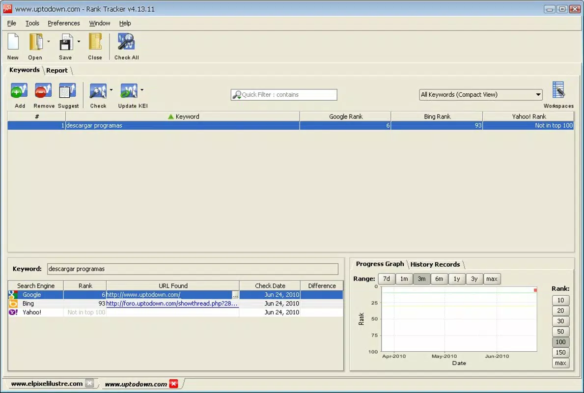Click the Check Date column header
The width and height of the screenshot is (584, 393).
(270, 286)
